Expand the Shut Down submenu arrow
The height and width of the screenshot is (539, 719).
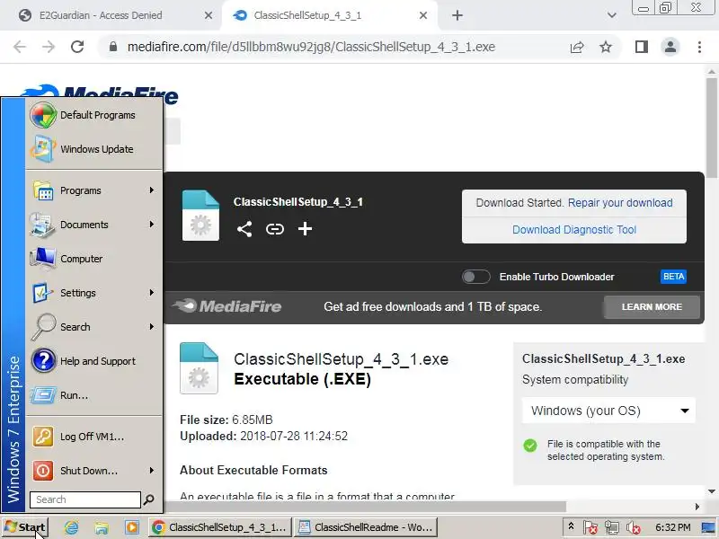click(151, 470)
